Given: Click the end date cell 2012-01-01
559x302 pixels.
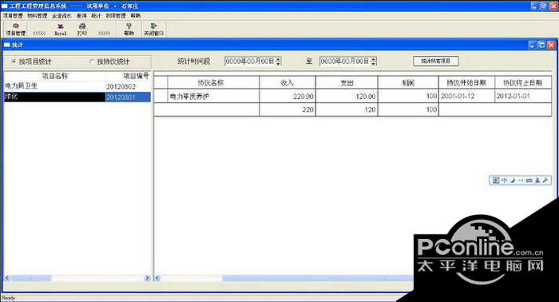Looking at the screenshot, I should click(523, 96).
